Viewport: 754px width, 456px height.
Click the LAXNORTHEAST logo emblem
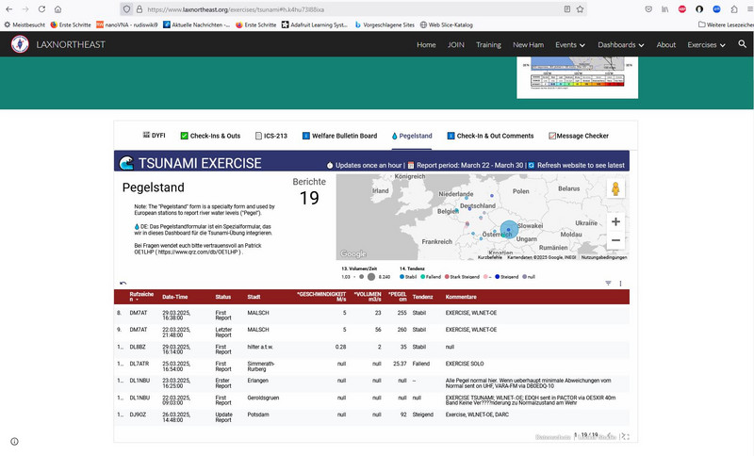(x=20, y=44)
